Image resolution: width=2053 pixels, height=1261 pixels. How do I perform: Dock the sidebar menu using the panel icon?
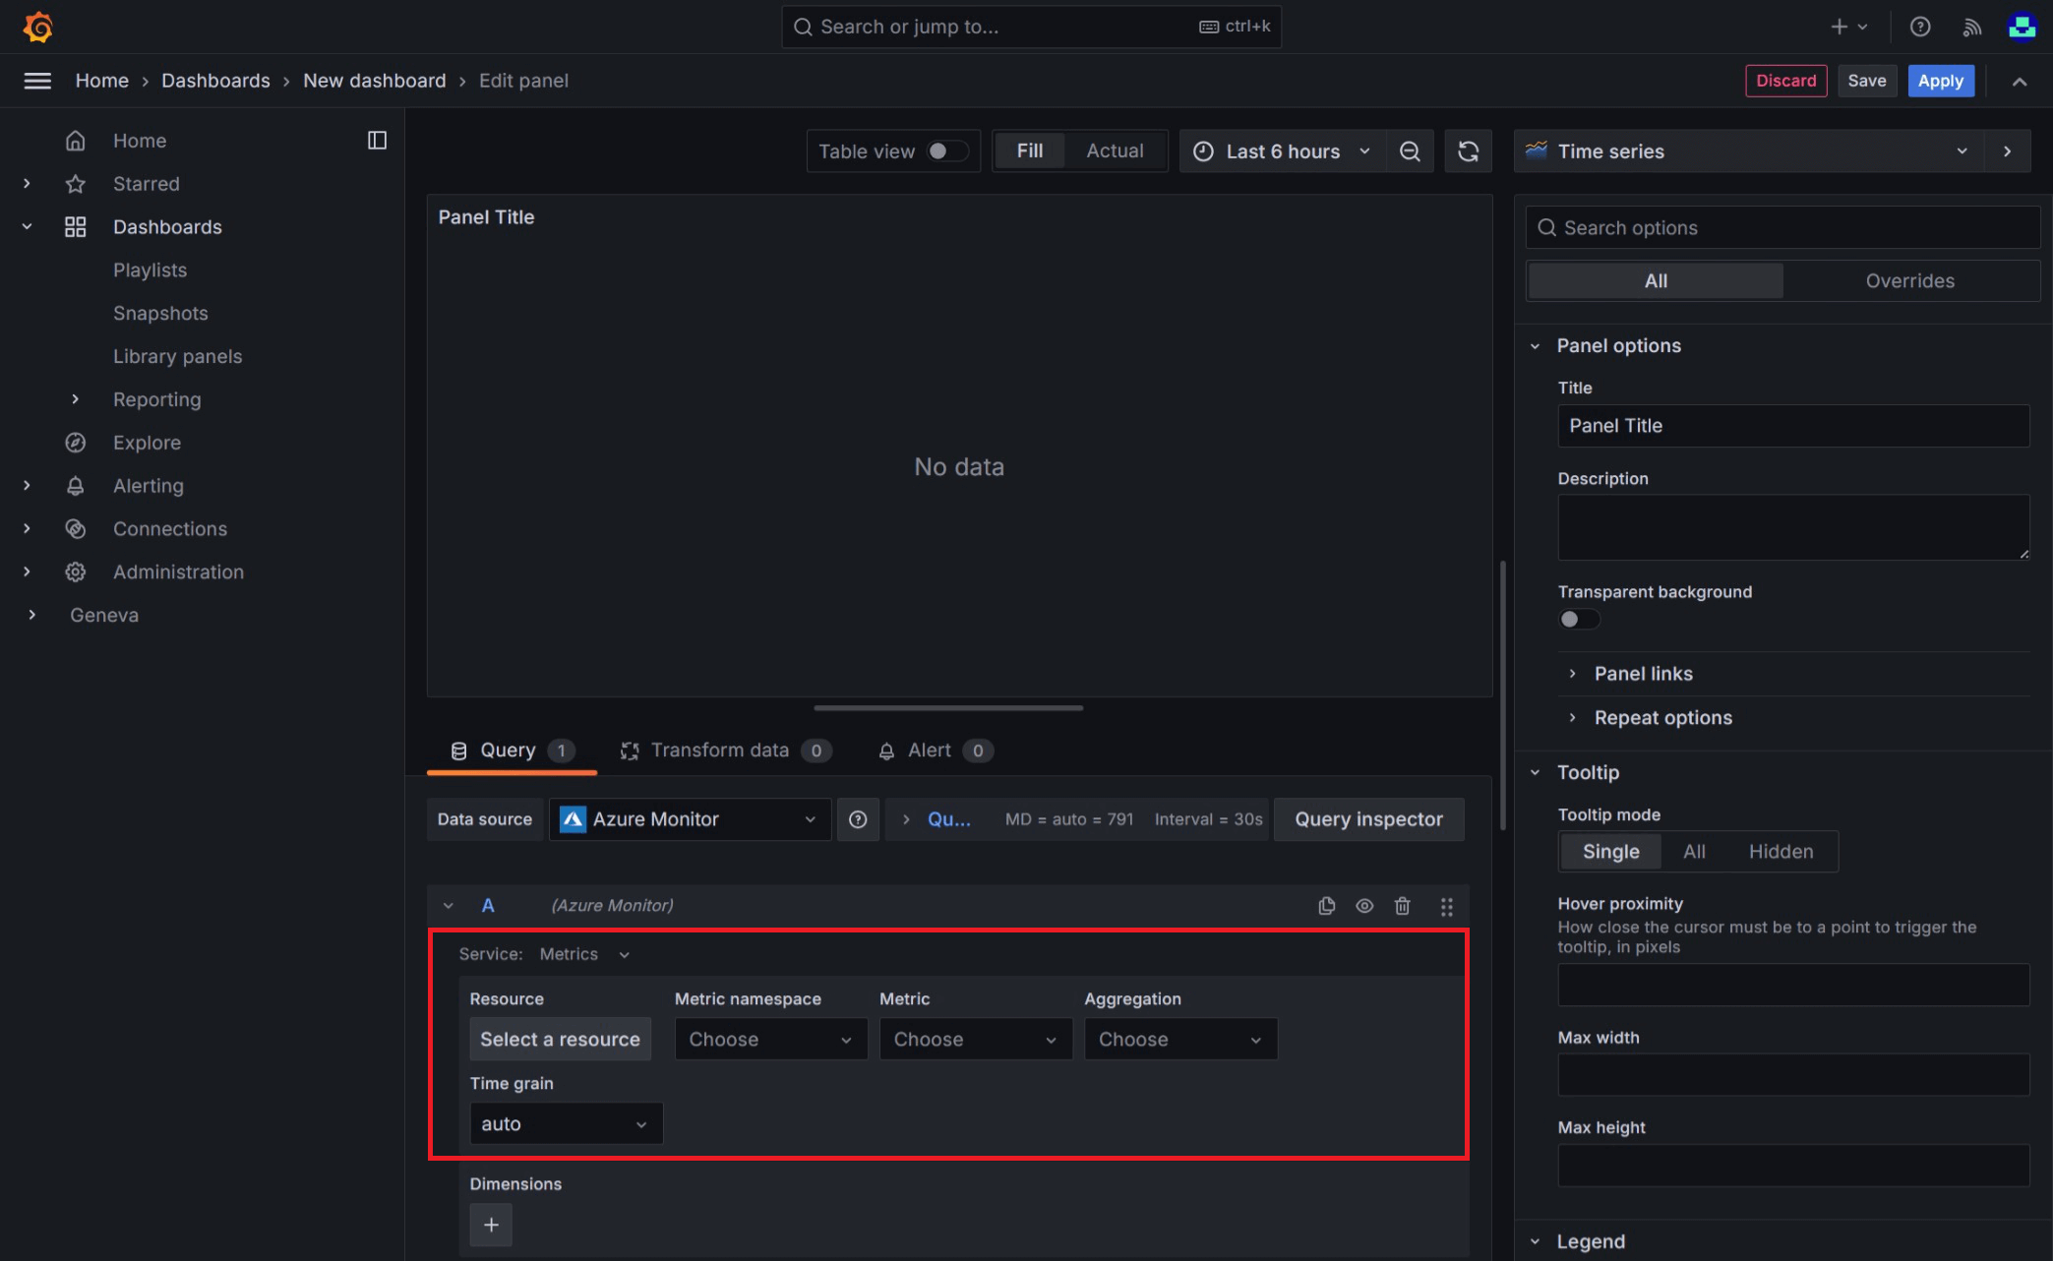click(x=377, y=141)
